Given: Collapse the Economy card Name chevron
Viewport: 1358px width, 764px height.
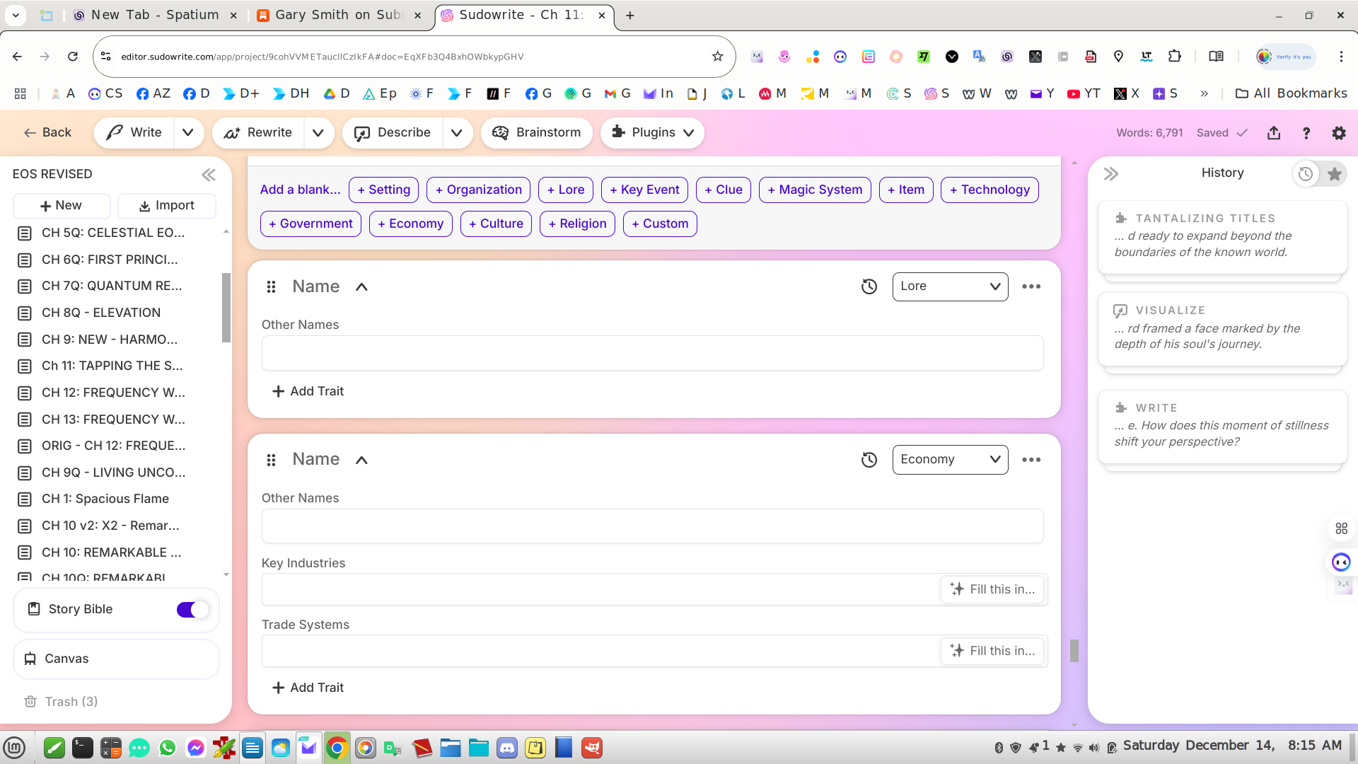Looking at the screenshot, I should [x=361, y=460].
